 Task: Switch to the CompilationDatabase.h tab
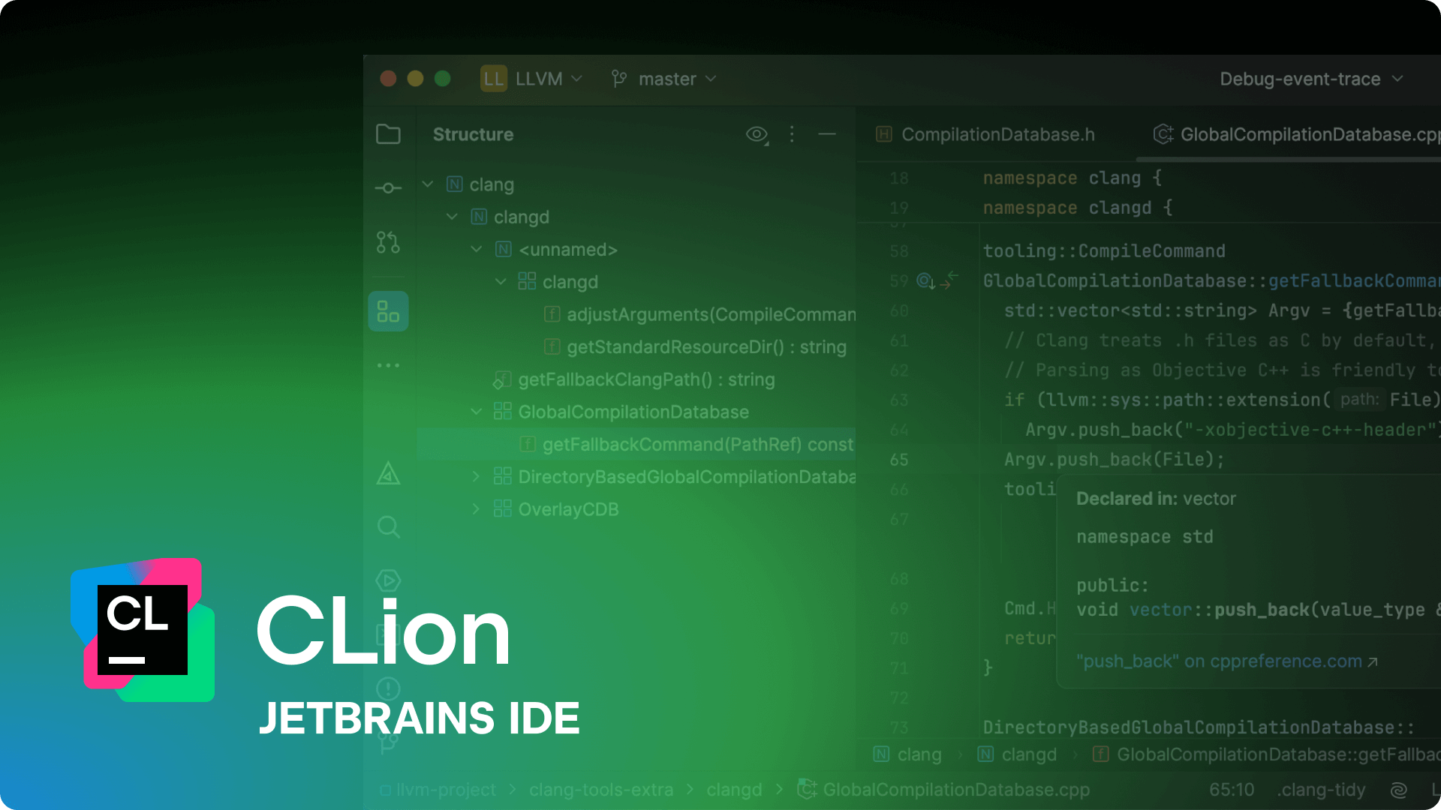[986, 134]
